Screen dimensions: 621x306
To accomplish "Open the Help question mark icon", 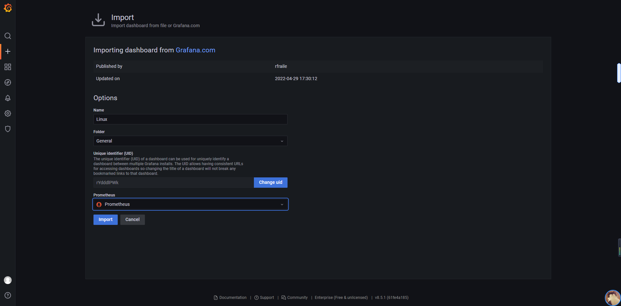I will [x=8, y=295].
